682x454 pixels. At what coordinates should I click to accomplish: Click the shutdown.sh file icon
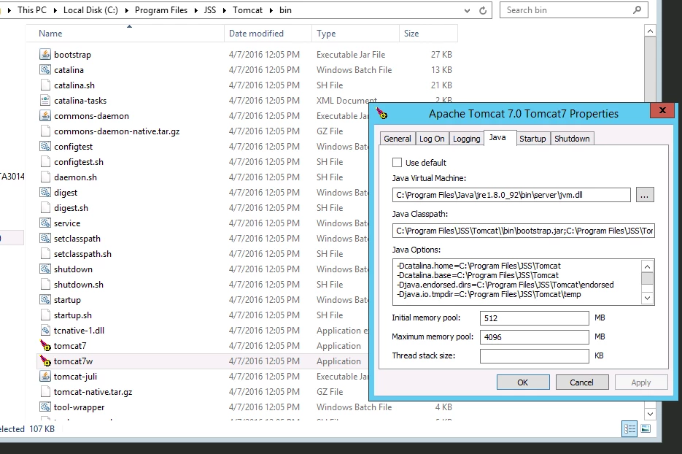point(45,284)
